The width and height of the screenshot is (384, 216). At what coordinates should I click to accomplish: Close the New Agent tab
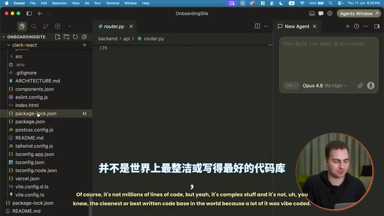314,26
